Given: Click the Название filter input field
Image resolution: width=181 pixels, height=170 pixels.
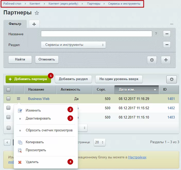Looking at the screenshot, I should click(97, 33).
